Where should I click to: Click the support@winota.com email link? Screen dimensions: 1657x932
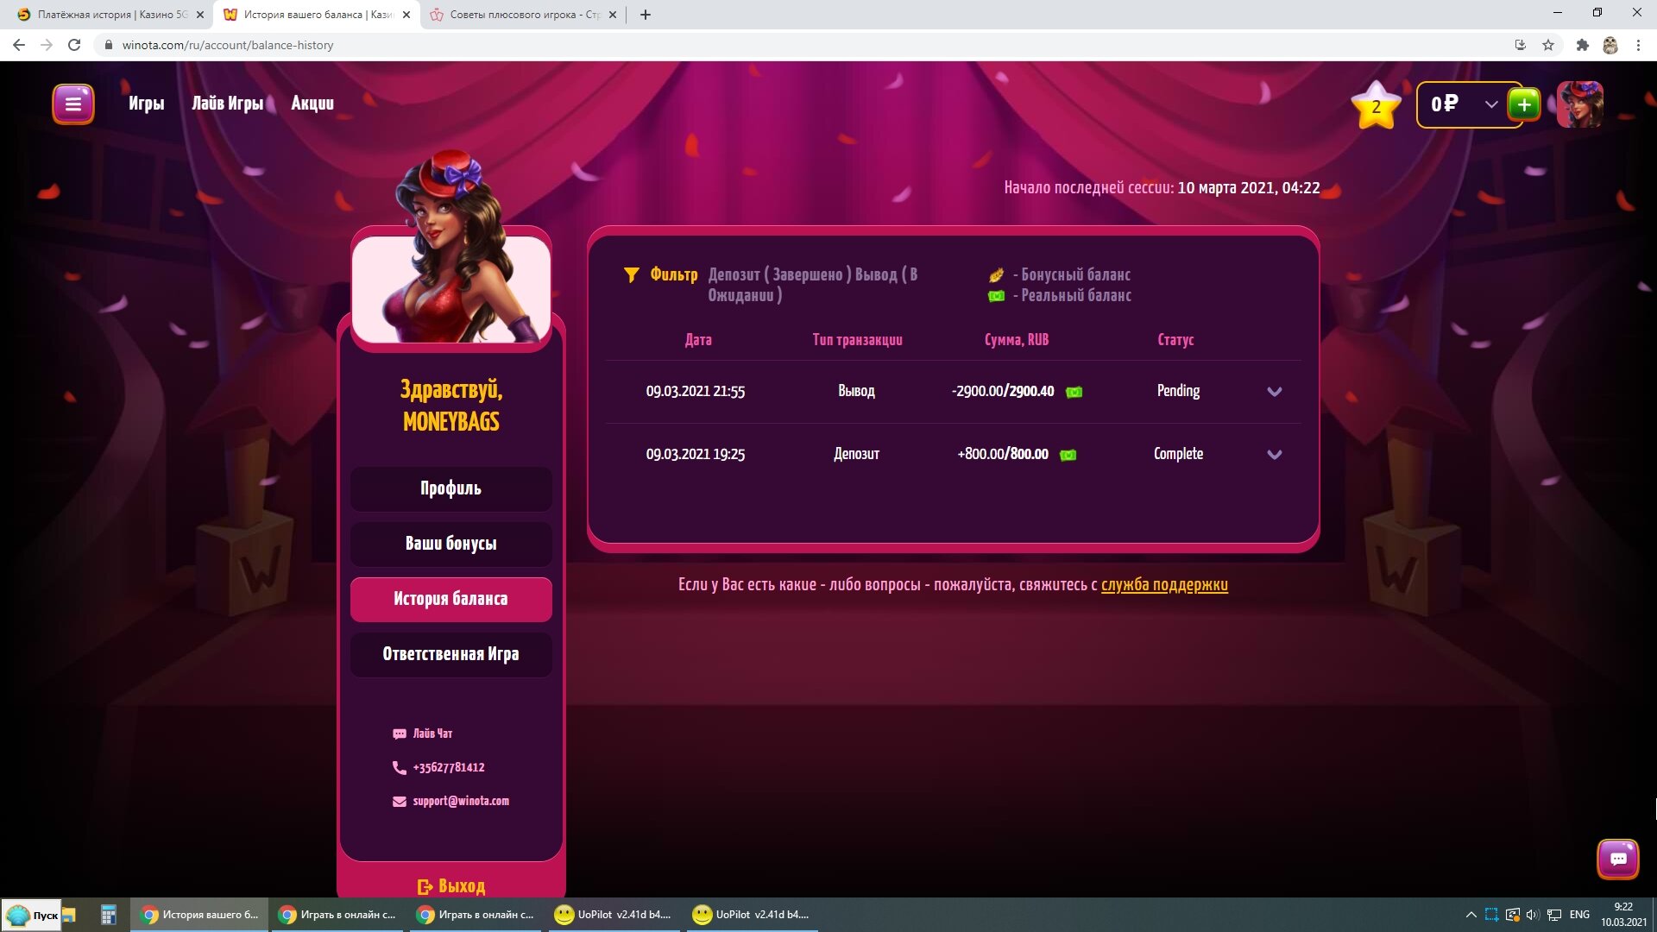(x=460, y=801)
